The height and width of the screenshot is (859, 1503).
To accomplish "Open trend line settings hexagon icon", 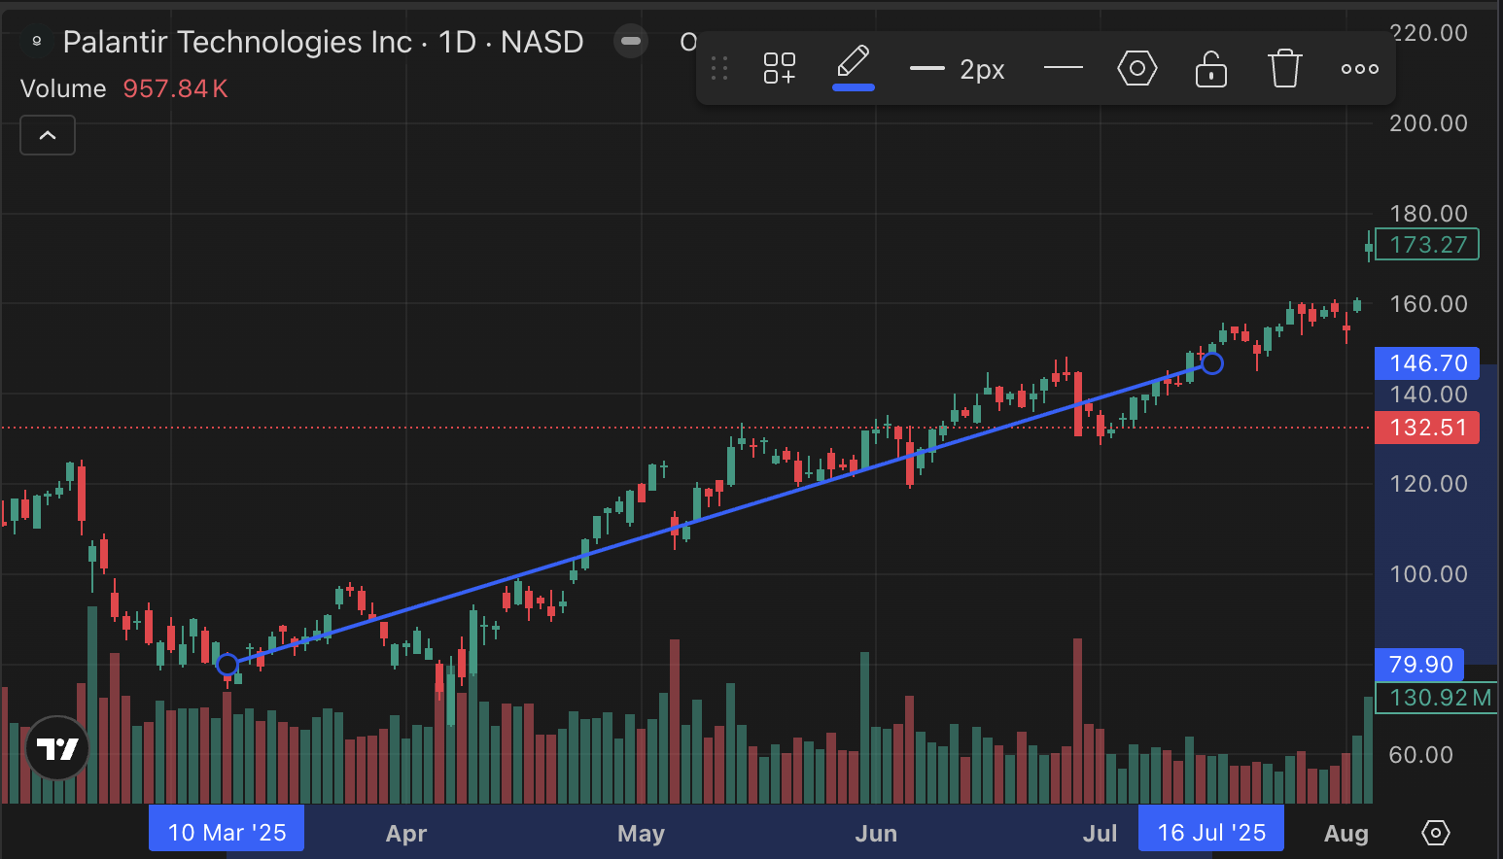I will coord(1136,69).
